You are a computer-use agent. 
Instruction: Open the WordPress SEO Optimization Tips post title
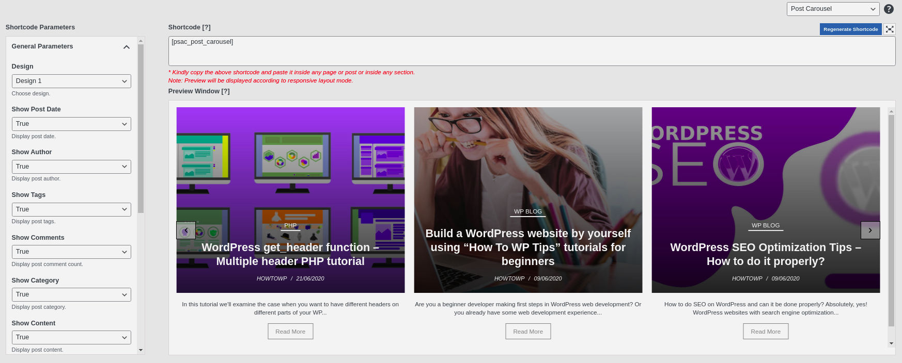766,254
